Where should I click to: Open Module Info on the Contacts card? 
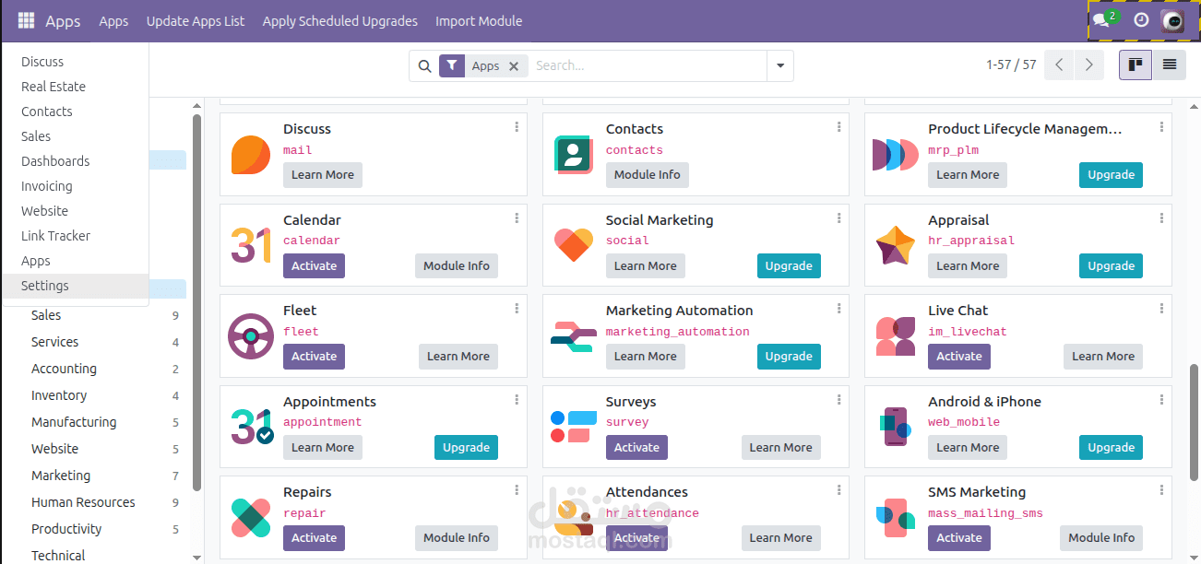[647, 174]
